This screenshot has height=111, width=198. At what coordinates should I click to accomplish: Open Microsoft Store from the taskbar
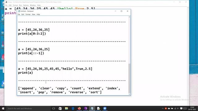(60, 108)
